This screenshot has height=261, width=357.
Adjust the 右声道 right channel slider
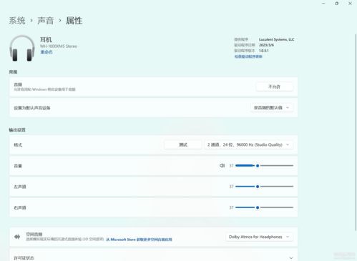(x=264, y=207)
